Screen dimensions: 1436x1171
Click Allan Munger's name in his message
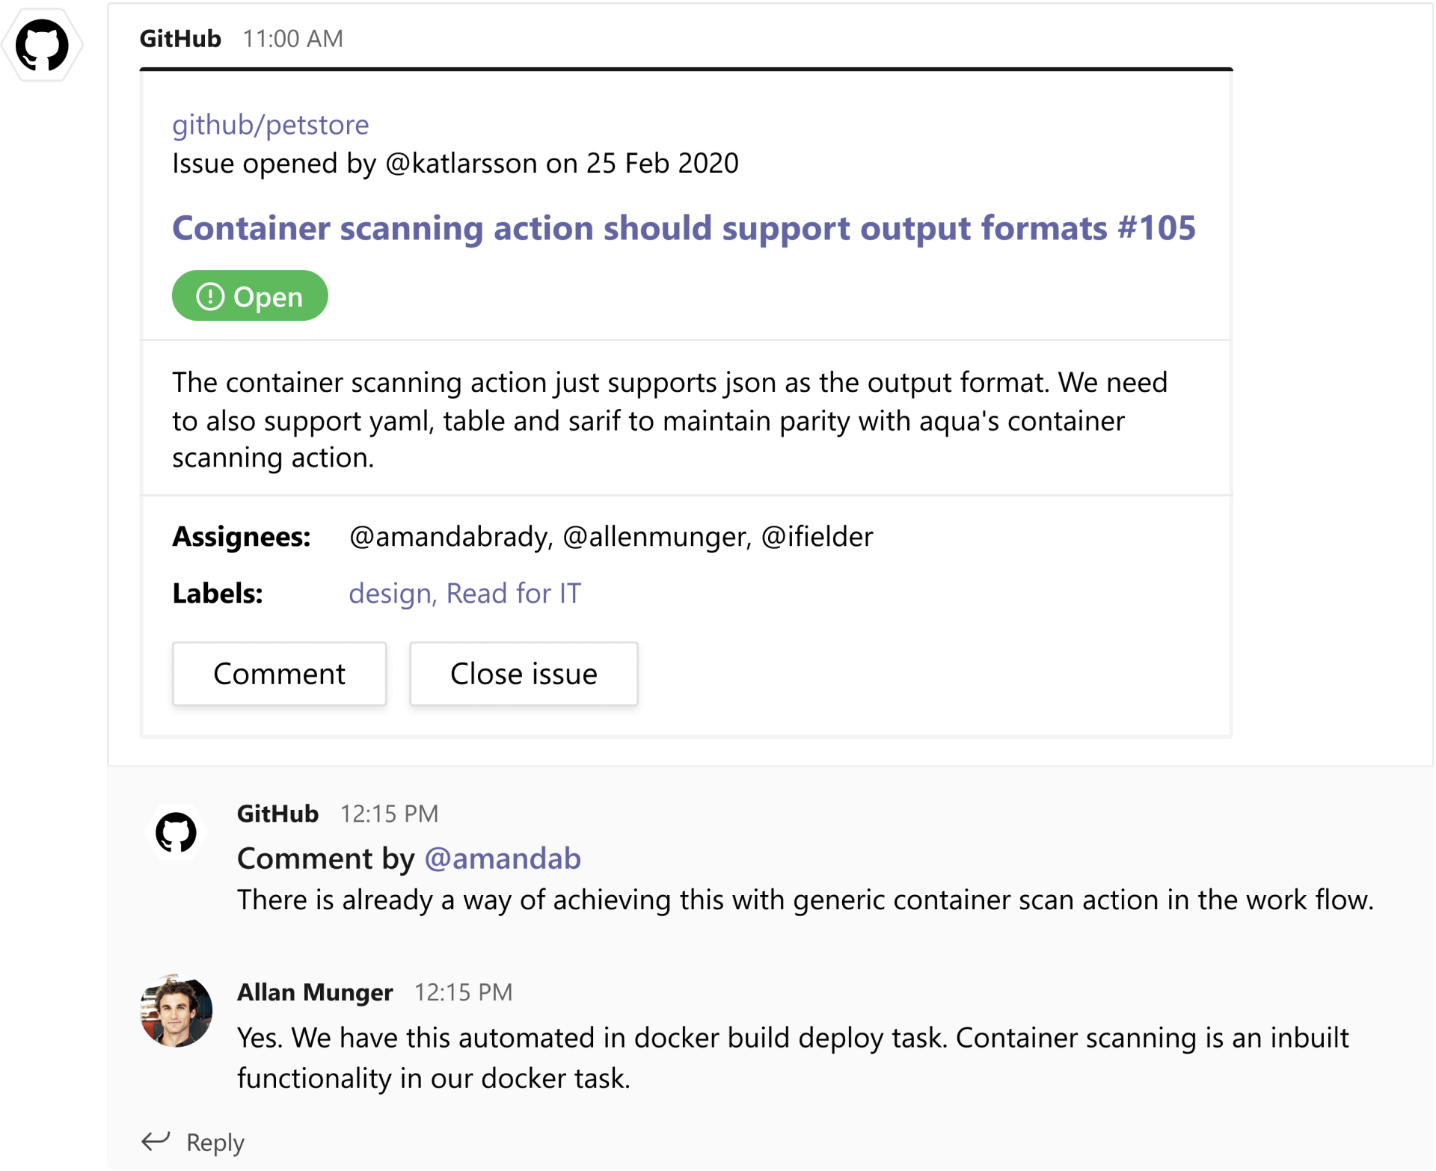315,992
